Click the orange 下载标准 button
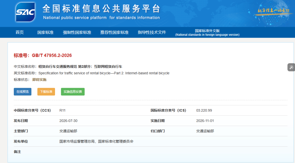The height and width of the screenshot is (163, 295). (x=46, y=92)
